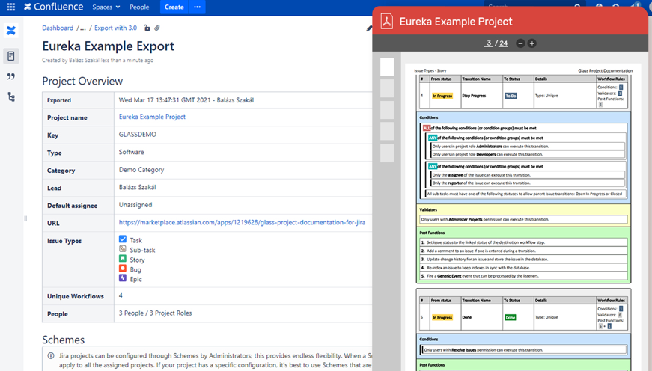Click the Schemes heading
The height and width of the screenshot is (371, 652).
(x=63, y=340)
